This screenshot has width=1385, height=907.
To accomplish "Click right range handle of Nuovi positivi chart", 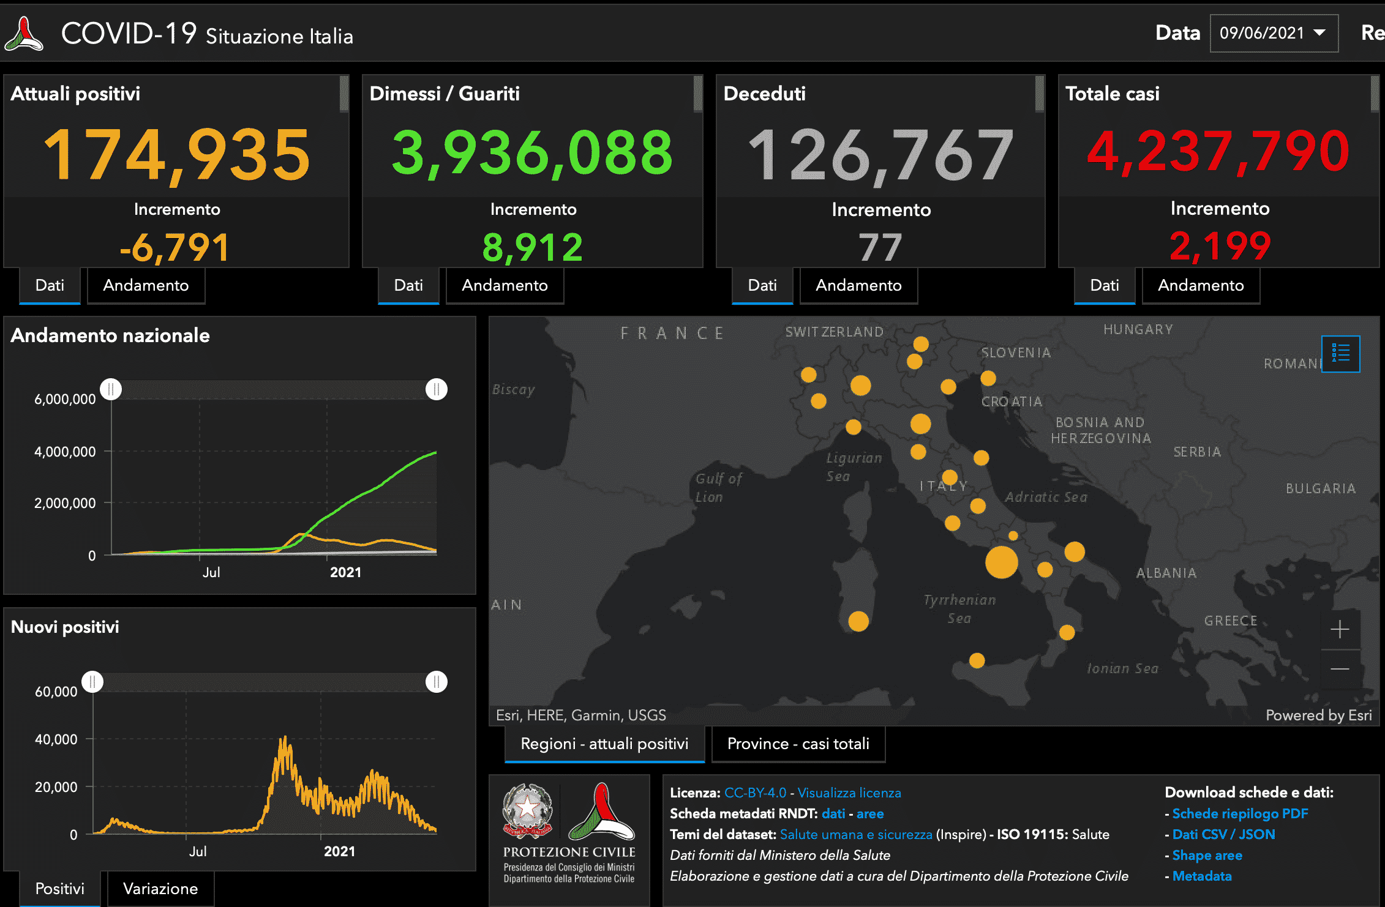I will point(437,682).
